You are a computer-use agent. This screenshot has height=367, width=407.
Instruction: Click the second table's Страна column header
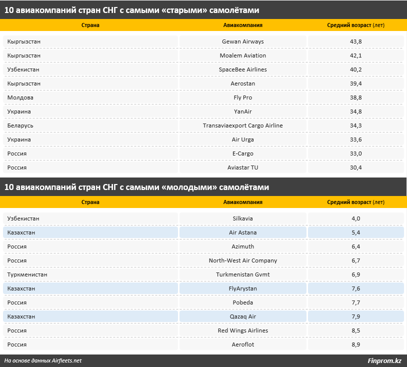coord(90,202)
